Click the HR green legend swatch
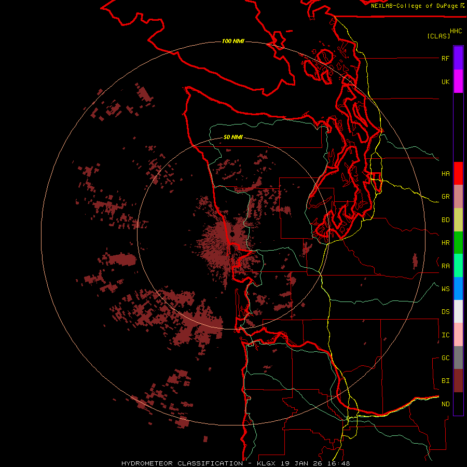Screen dimensions: 467x467 (x=458, y=242)
